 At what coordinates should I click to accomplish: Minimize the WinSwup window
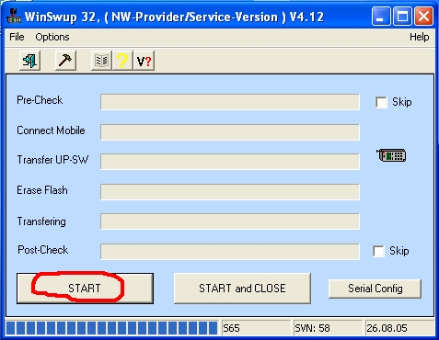381,17
